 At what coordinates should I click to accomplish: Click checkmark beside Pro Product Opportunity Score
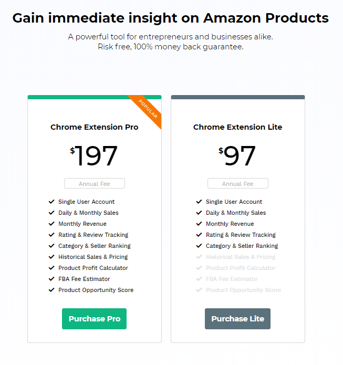pos(51,290)
